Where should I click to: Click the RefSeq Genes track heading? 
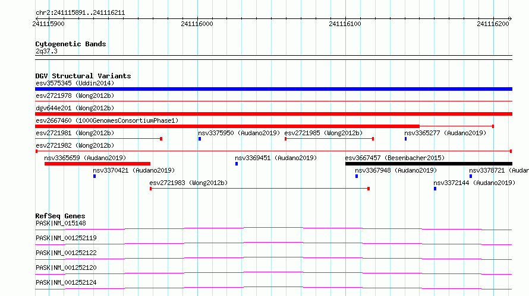60,216
